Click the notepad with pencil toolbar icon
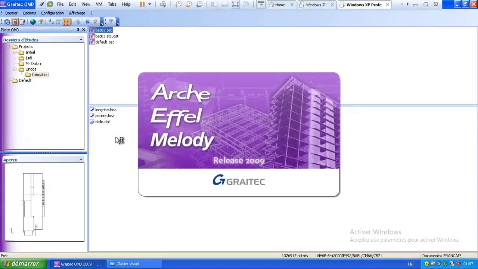This screenshot has height=269, width=478. point(22,22)
